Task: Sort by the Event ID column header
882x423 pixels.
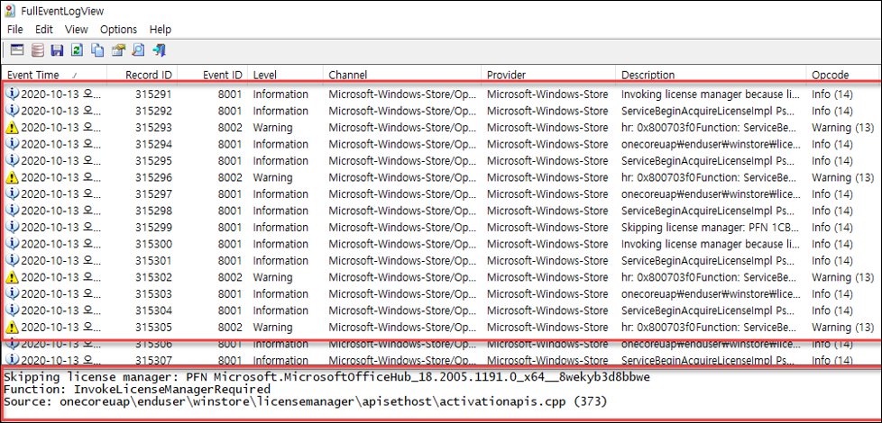Action: coord(213,75)
